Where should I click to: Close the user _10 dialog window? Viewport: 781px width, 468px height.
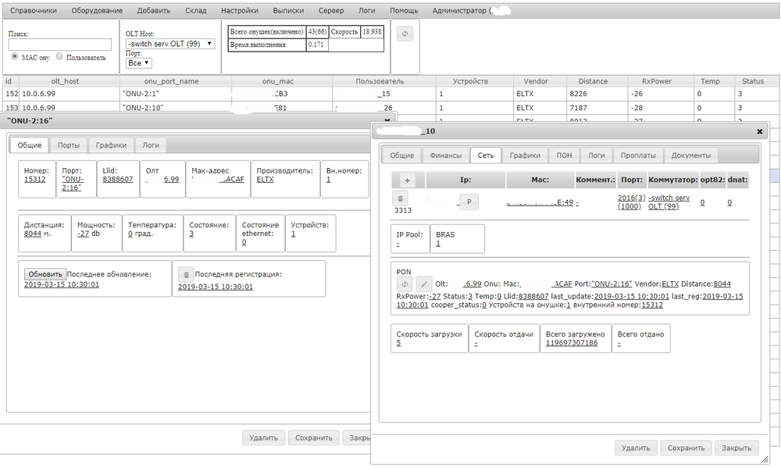point(759,132)
